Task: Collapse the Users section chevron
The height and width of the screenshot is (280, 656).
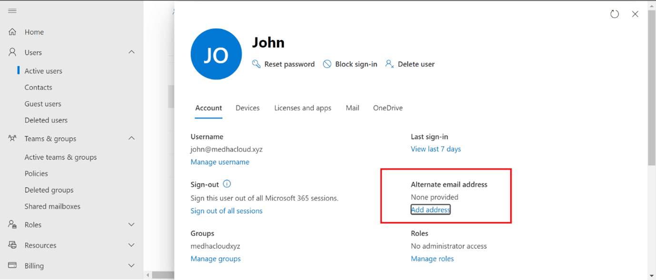Action: [131, 52]
